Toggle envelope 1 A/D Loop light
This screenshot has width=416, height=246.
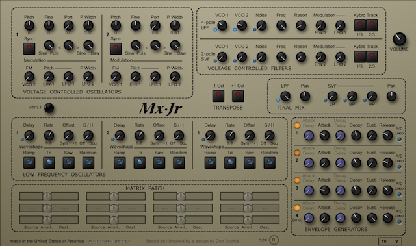click(399, 140)
